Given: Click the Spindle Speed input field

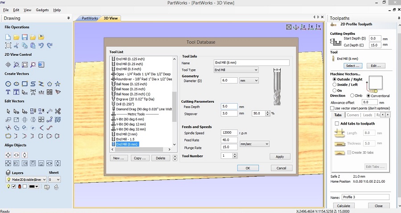Looking at the screenshot, I should point(229,133).
